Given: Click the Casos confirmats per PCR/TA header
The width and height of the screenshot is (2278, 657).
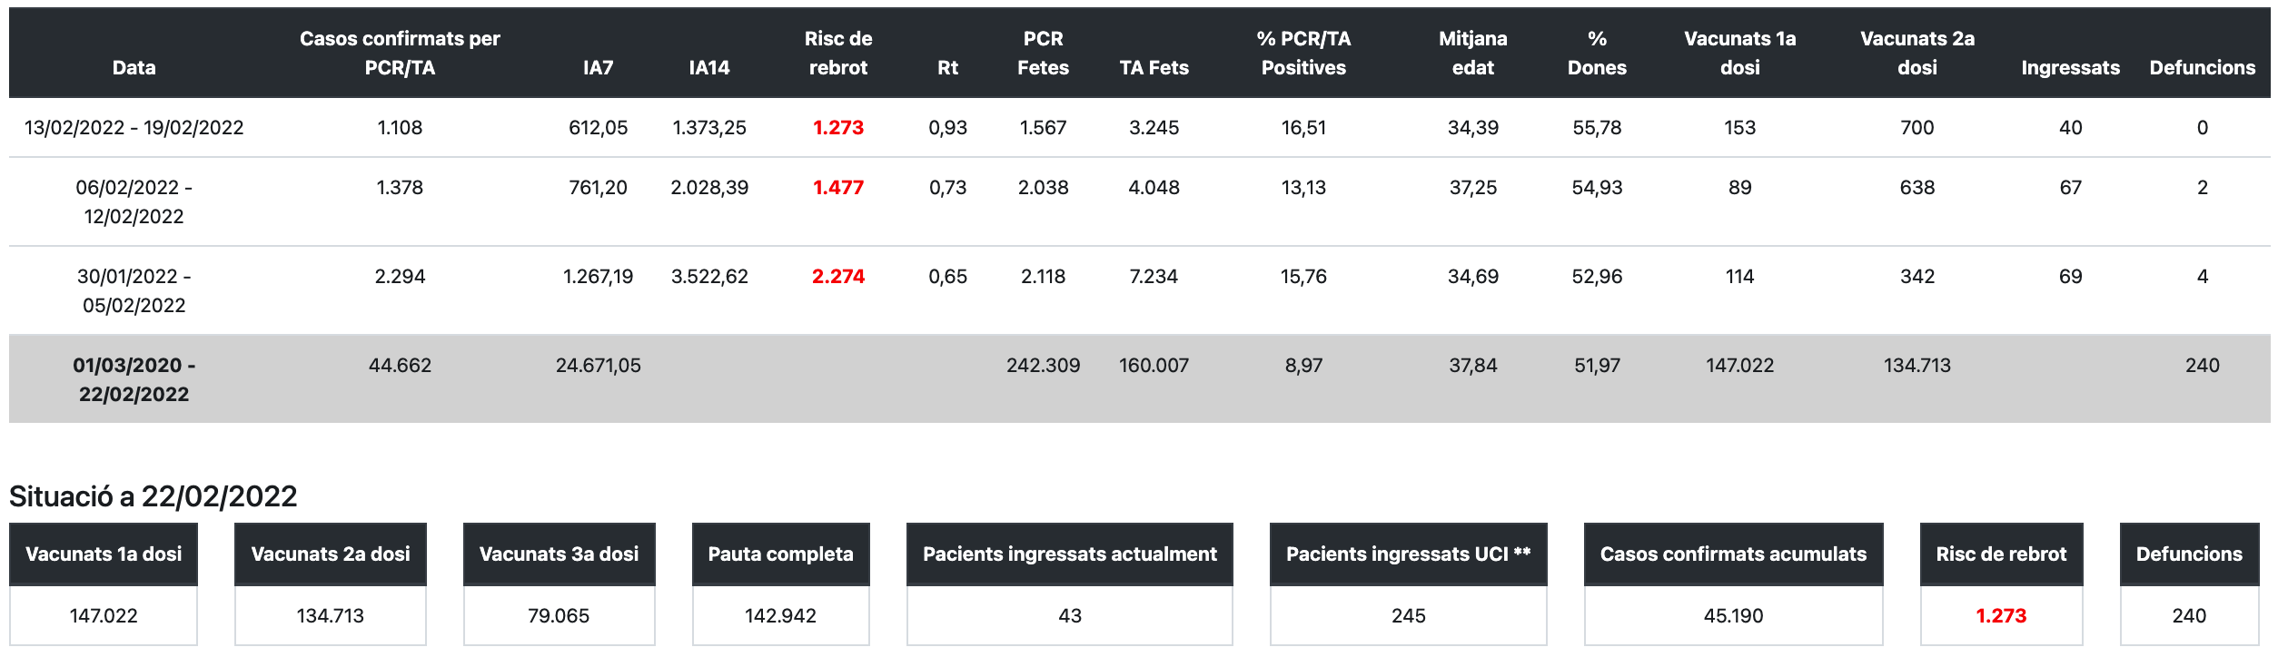Looking at the screenshot, I should click(x=400, y=53).
